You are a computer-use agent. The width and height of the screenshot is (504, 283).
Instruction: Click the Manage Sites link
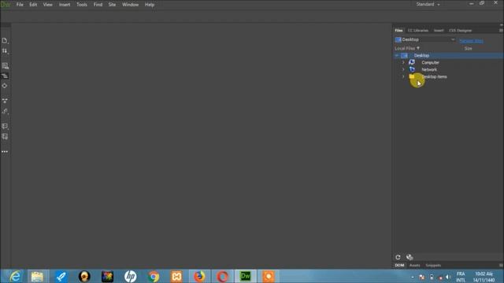471,41
